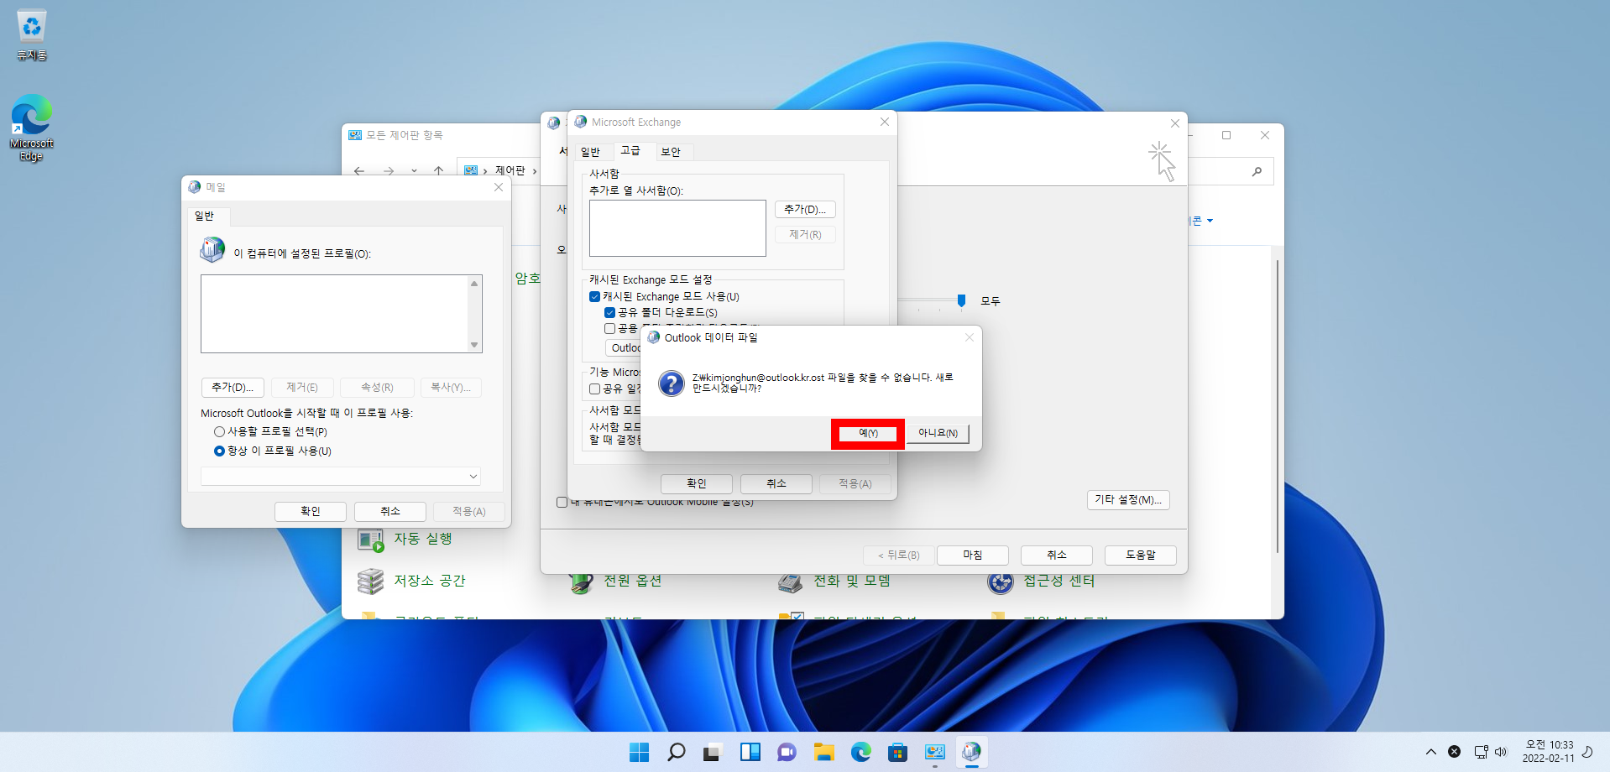This screenshot has width=1610, height=772.
Task: Click 기타 설정(M) button
Action: coord(1128,500)
